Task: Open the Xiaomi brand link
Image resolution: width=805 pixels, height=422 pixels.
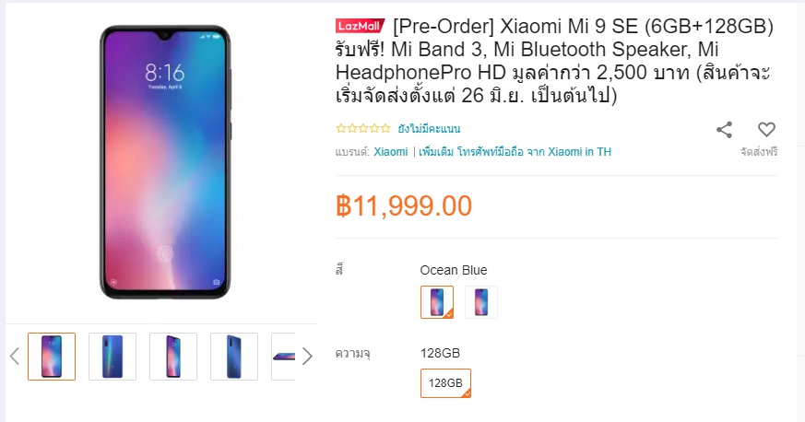Action: pyautogui.click(x=391, y=152)
